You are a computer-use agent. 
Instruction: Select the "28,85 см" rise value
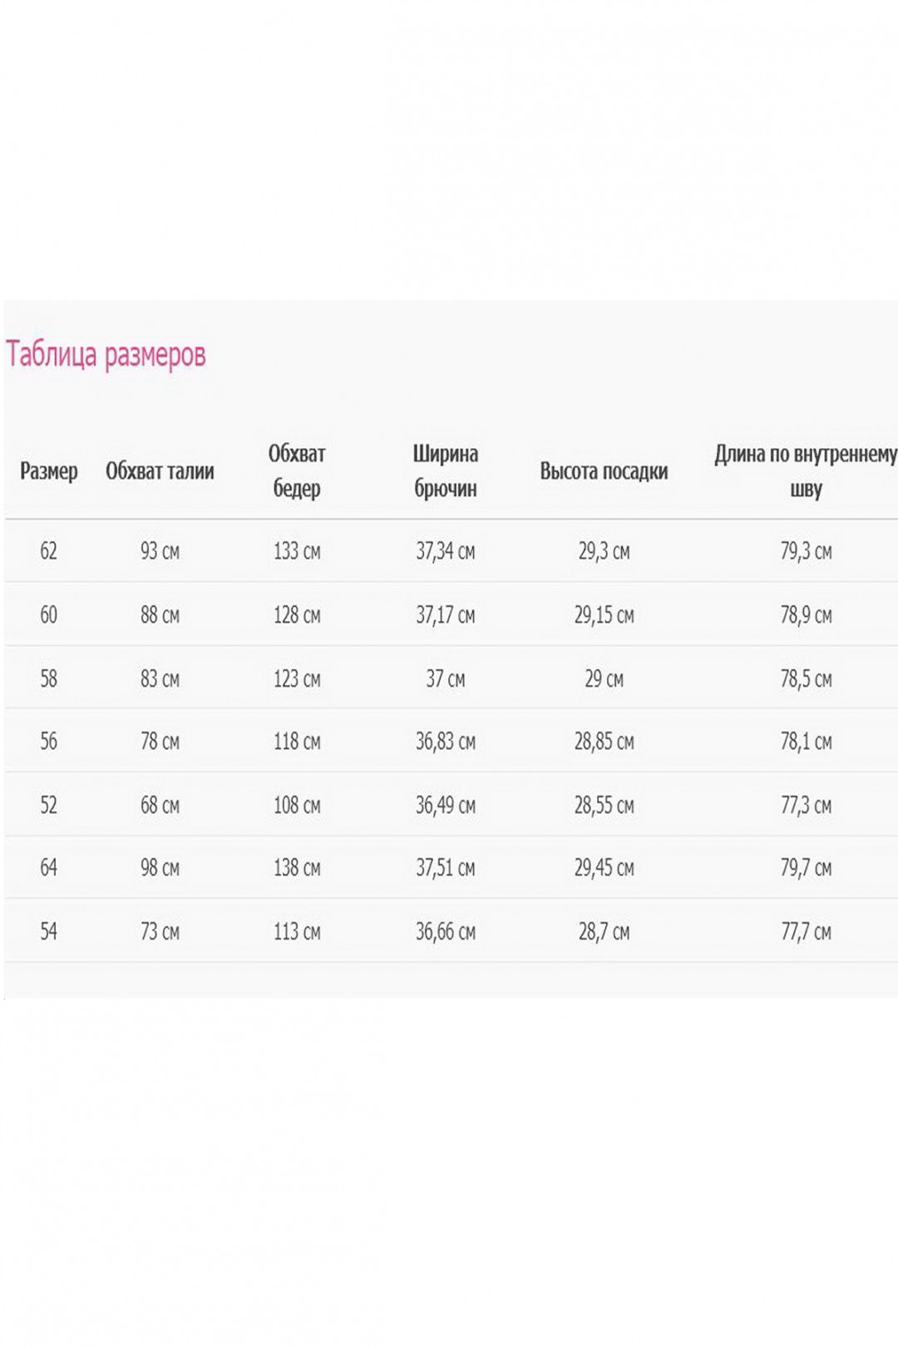(604, 741)
